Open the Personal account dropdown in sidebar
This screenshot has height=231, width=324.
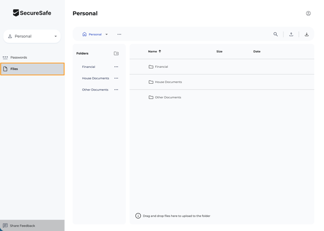(32, 36)
